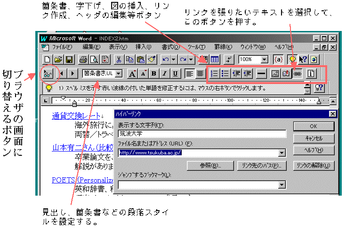Click the What's This help pointer icon
This screenshot has height=228, width=346.
(303, 60)
